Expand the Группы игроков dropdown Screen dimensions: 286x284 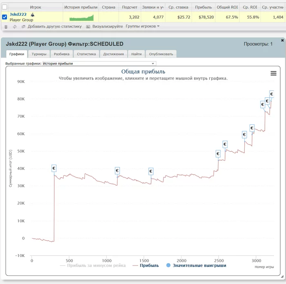(x=143, y=27)
